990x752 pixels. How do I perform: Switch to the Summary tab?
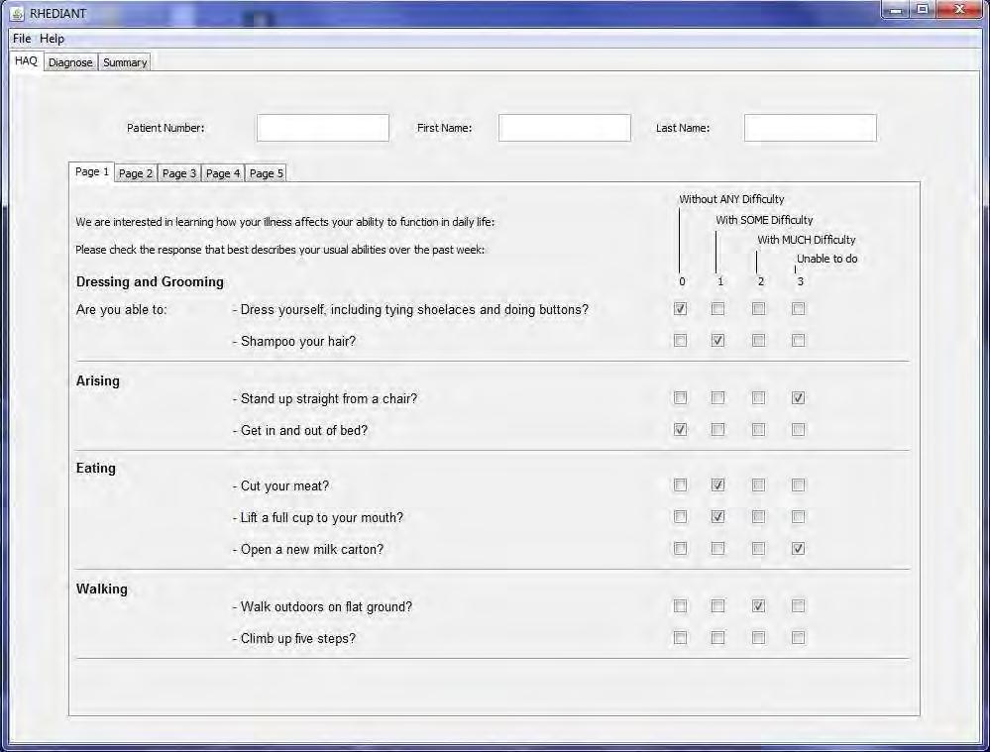[125, 62]
